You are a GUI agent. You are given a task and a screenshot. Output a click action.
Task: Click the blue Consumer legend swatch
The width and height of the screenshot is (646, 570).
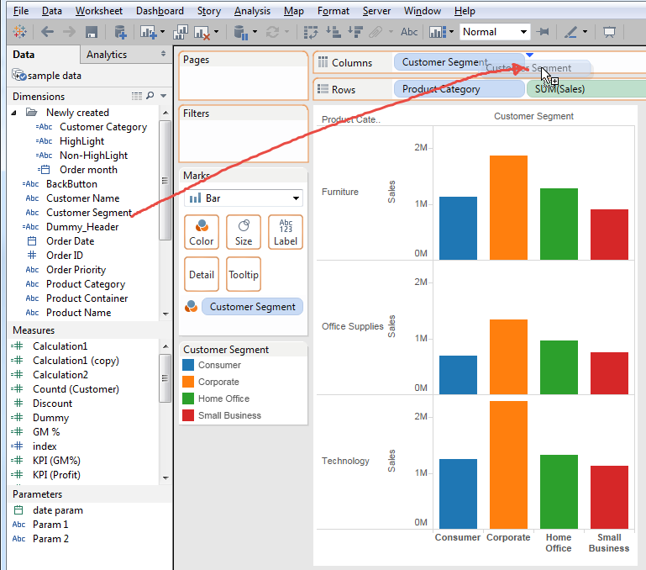(188, 365)
